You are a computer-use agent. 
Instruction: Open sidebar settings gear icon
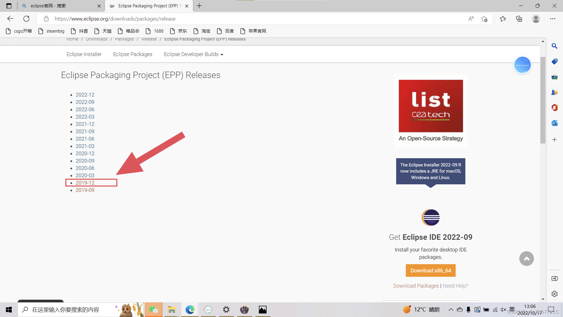pos(554,294)
